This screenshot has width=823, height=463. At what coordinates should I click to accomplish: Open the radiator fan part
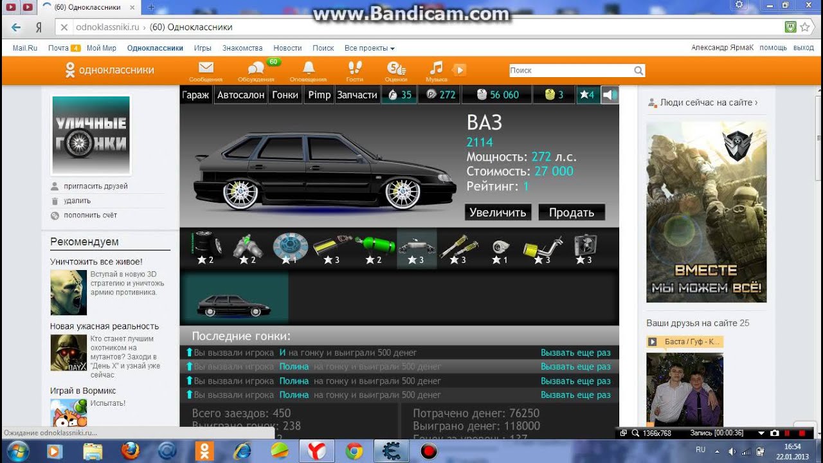point(585,248)
